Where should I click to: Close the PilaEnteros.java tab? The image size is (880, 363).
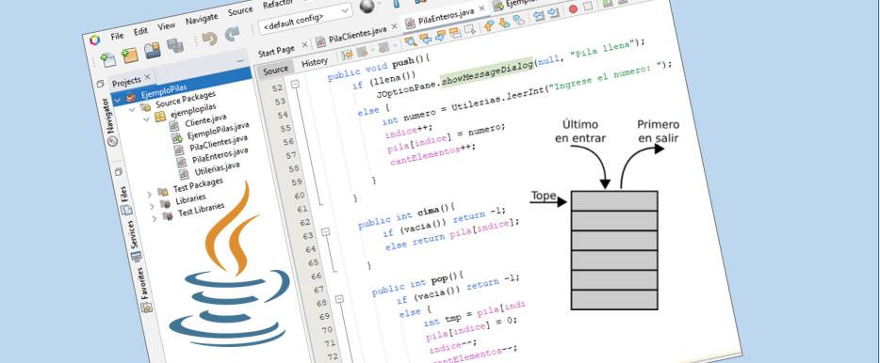(x=481, y=8)
